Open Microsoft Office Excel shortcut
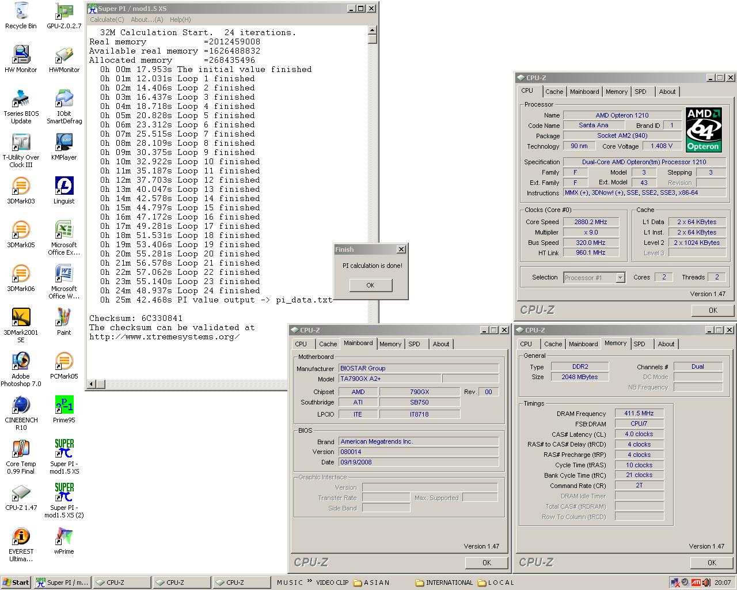The height and width of the screenshot is (590, 737). tap(64, 238)
